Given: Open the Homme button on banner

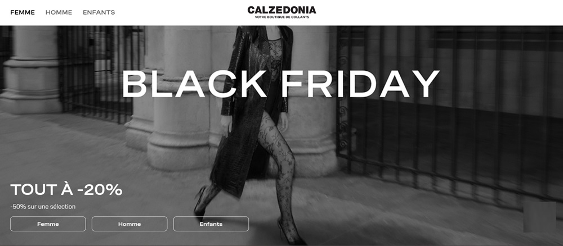Looking at the screenshot, I should click(129, 224).
